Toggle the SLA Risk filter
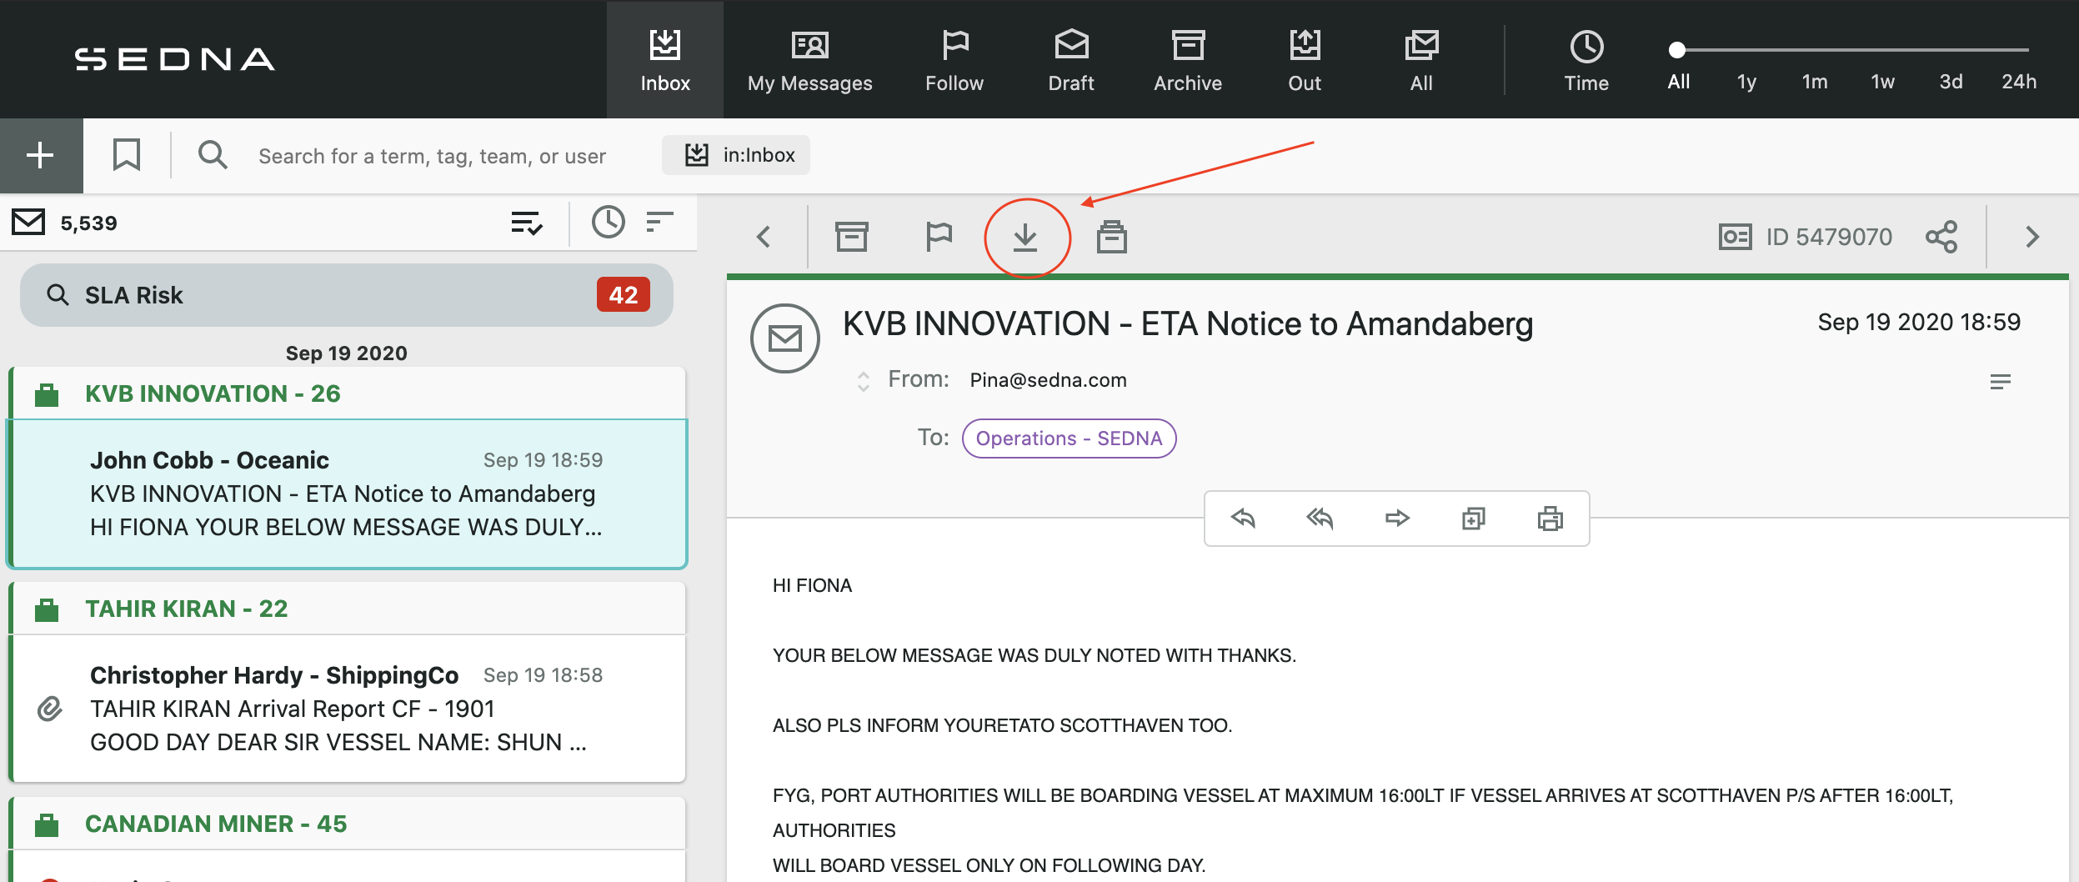2079x882 pixels. [344, 294]
